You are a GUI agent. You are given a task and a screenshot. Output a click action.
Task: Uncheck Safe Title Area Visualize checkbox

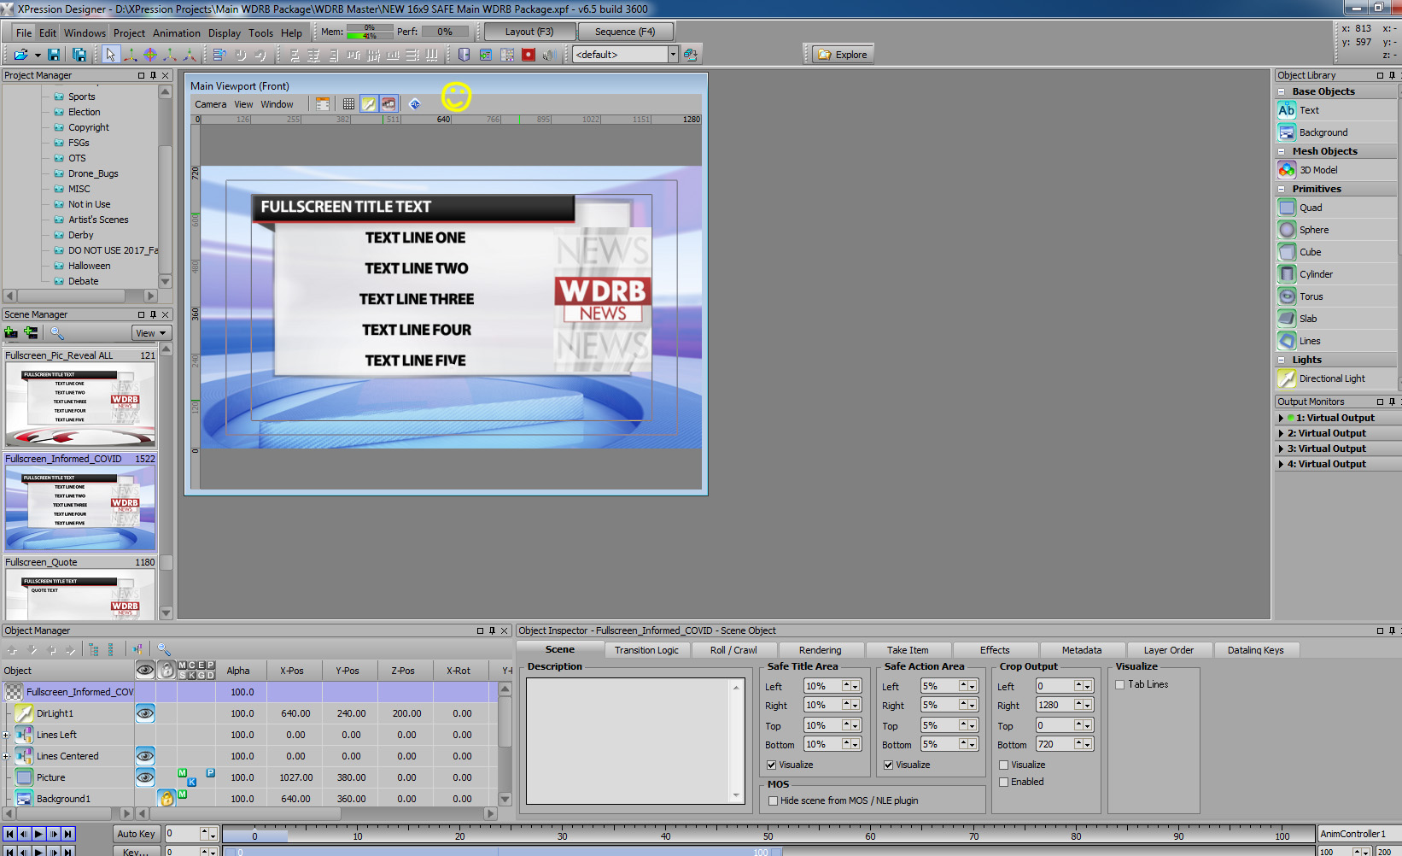tap(772, 765)
